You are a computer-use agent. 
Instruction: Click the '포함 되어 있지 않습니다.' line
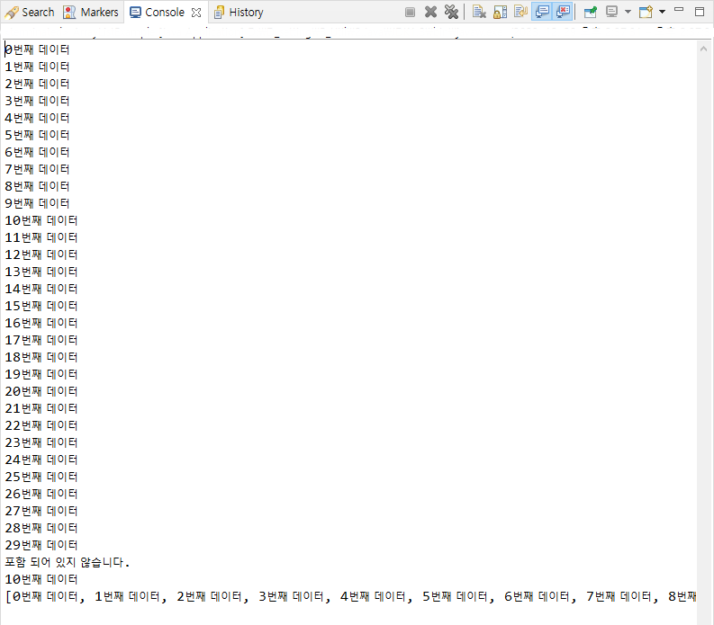[68, 562]
